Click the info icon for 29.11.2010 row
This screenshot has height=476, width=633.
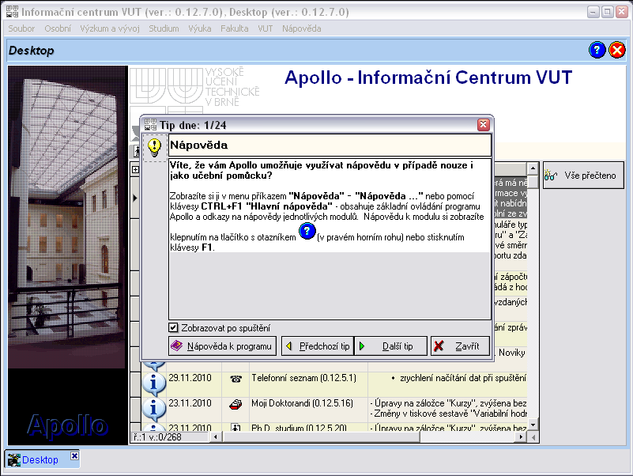coord(153,382)
